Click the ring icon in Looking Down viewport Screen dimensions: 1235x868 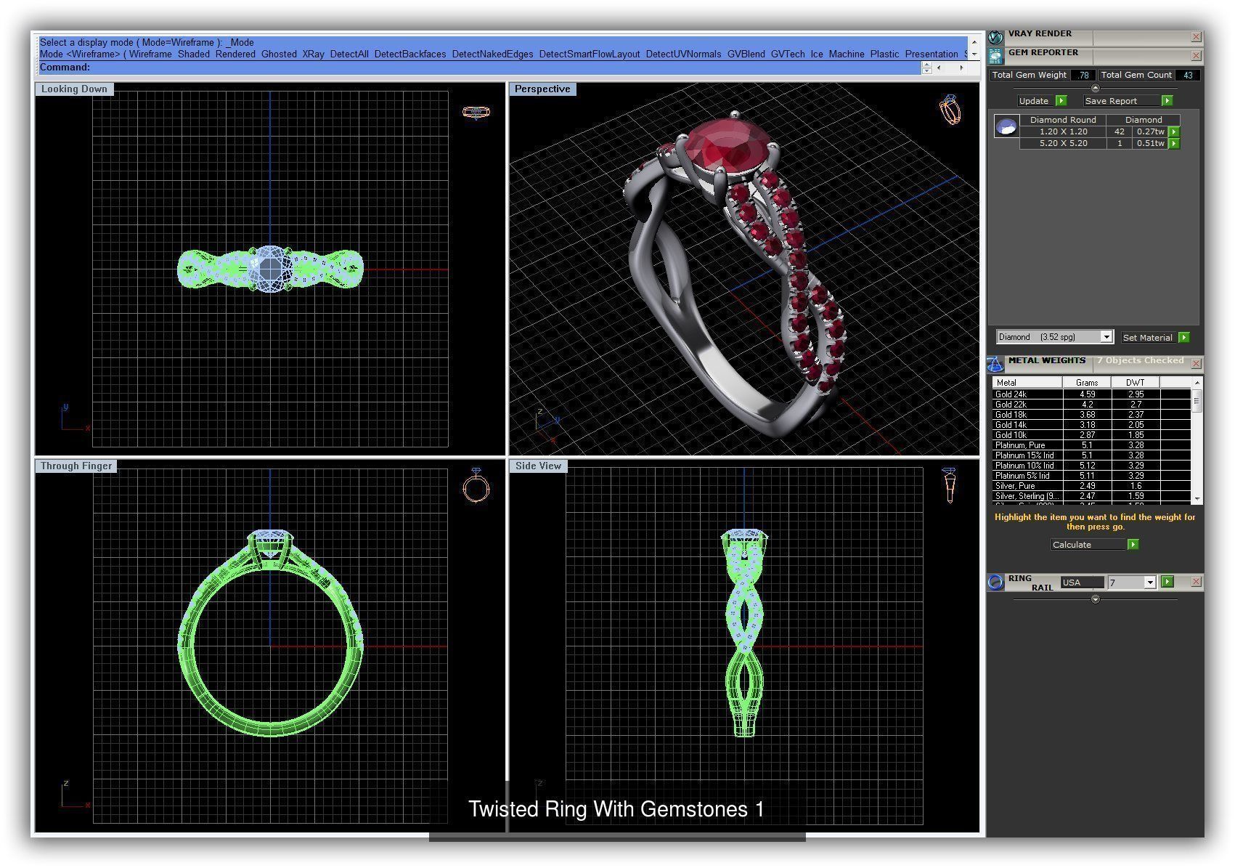click(x=476, y=112)
